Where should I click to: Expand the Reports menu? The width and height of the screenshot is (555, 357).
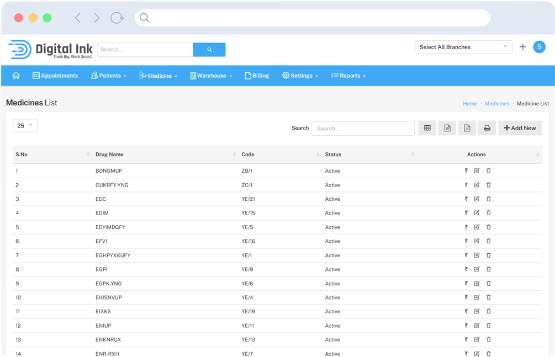(x=348, y=76)
